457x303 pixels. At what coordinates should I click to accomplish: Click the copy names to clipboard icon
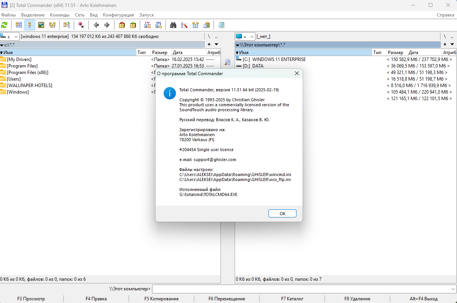point(207,25)
